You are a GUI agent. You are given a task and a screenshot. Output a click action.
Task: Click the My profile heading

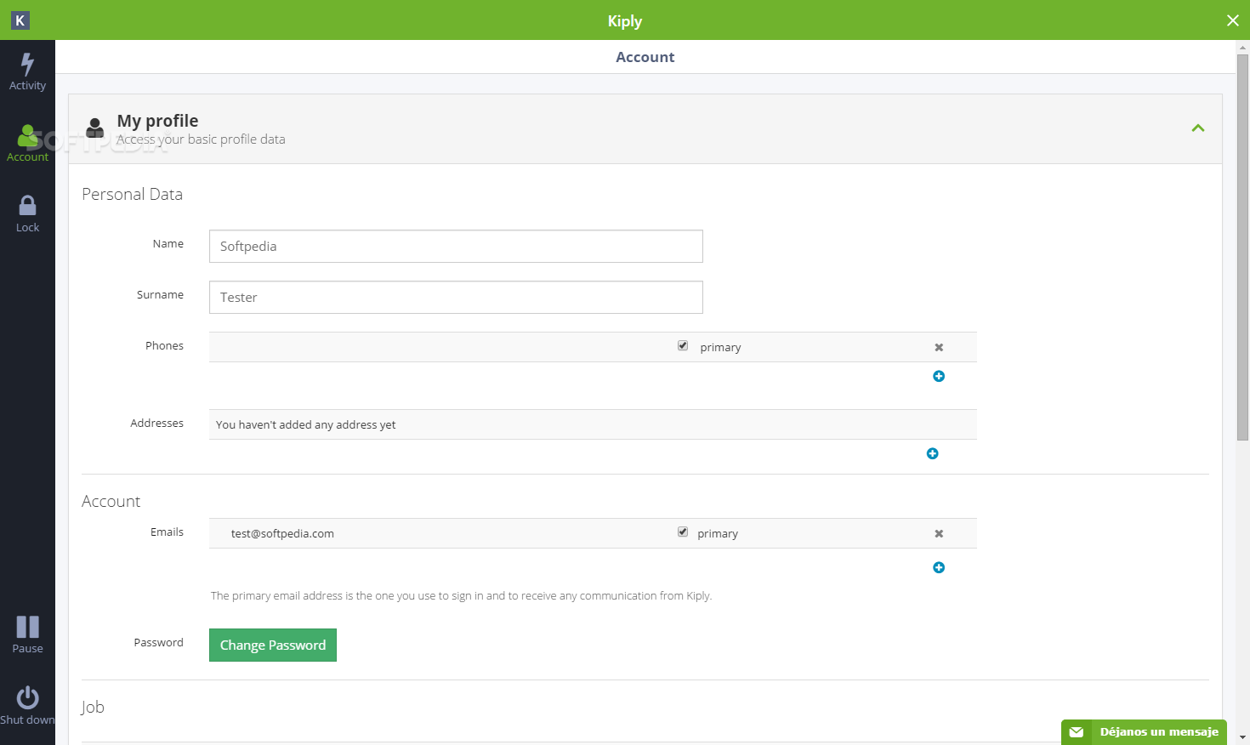coord(157,121)
